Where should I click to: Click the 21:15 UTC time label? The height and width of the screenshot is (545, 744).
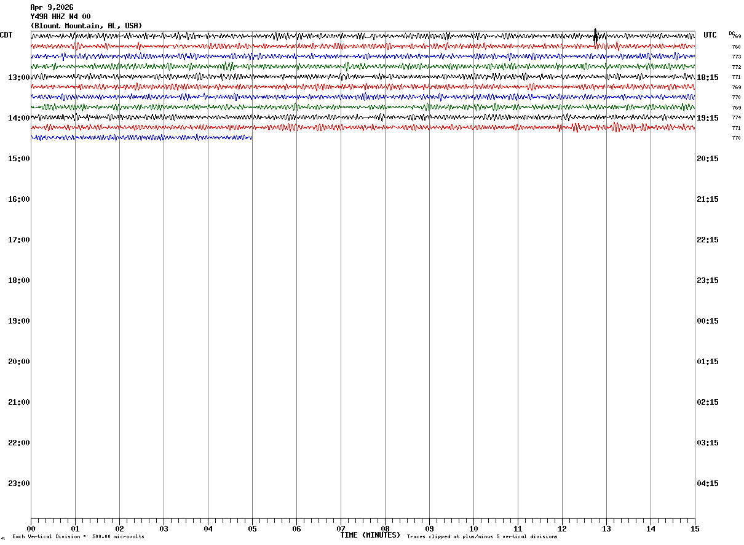(x=708, y=199)
